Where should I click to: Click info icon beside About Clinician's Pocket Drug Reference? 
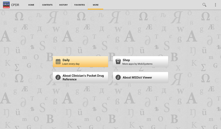click(x=58, y=78)
